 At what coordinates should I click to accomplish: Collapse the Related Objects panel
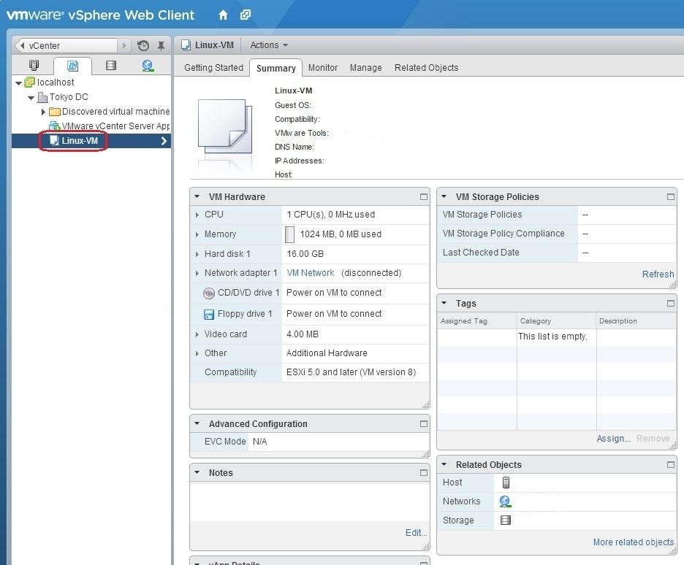pos(444,464)
